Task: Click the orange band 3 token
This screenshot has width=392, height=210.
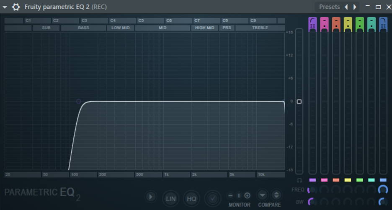Action: 336,24
